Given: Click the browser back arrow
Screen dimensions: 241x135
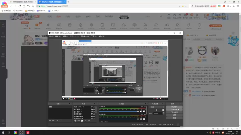Looking at the screenshot, I should (x=11, y=6).
